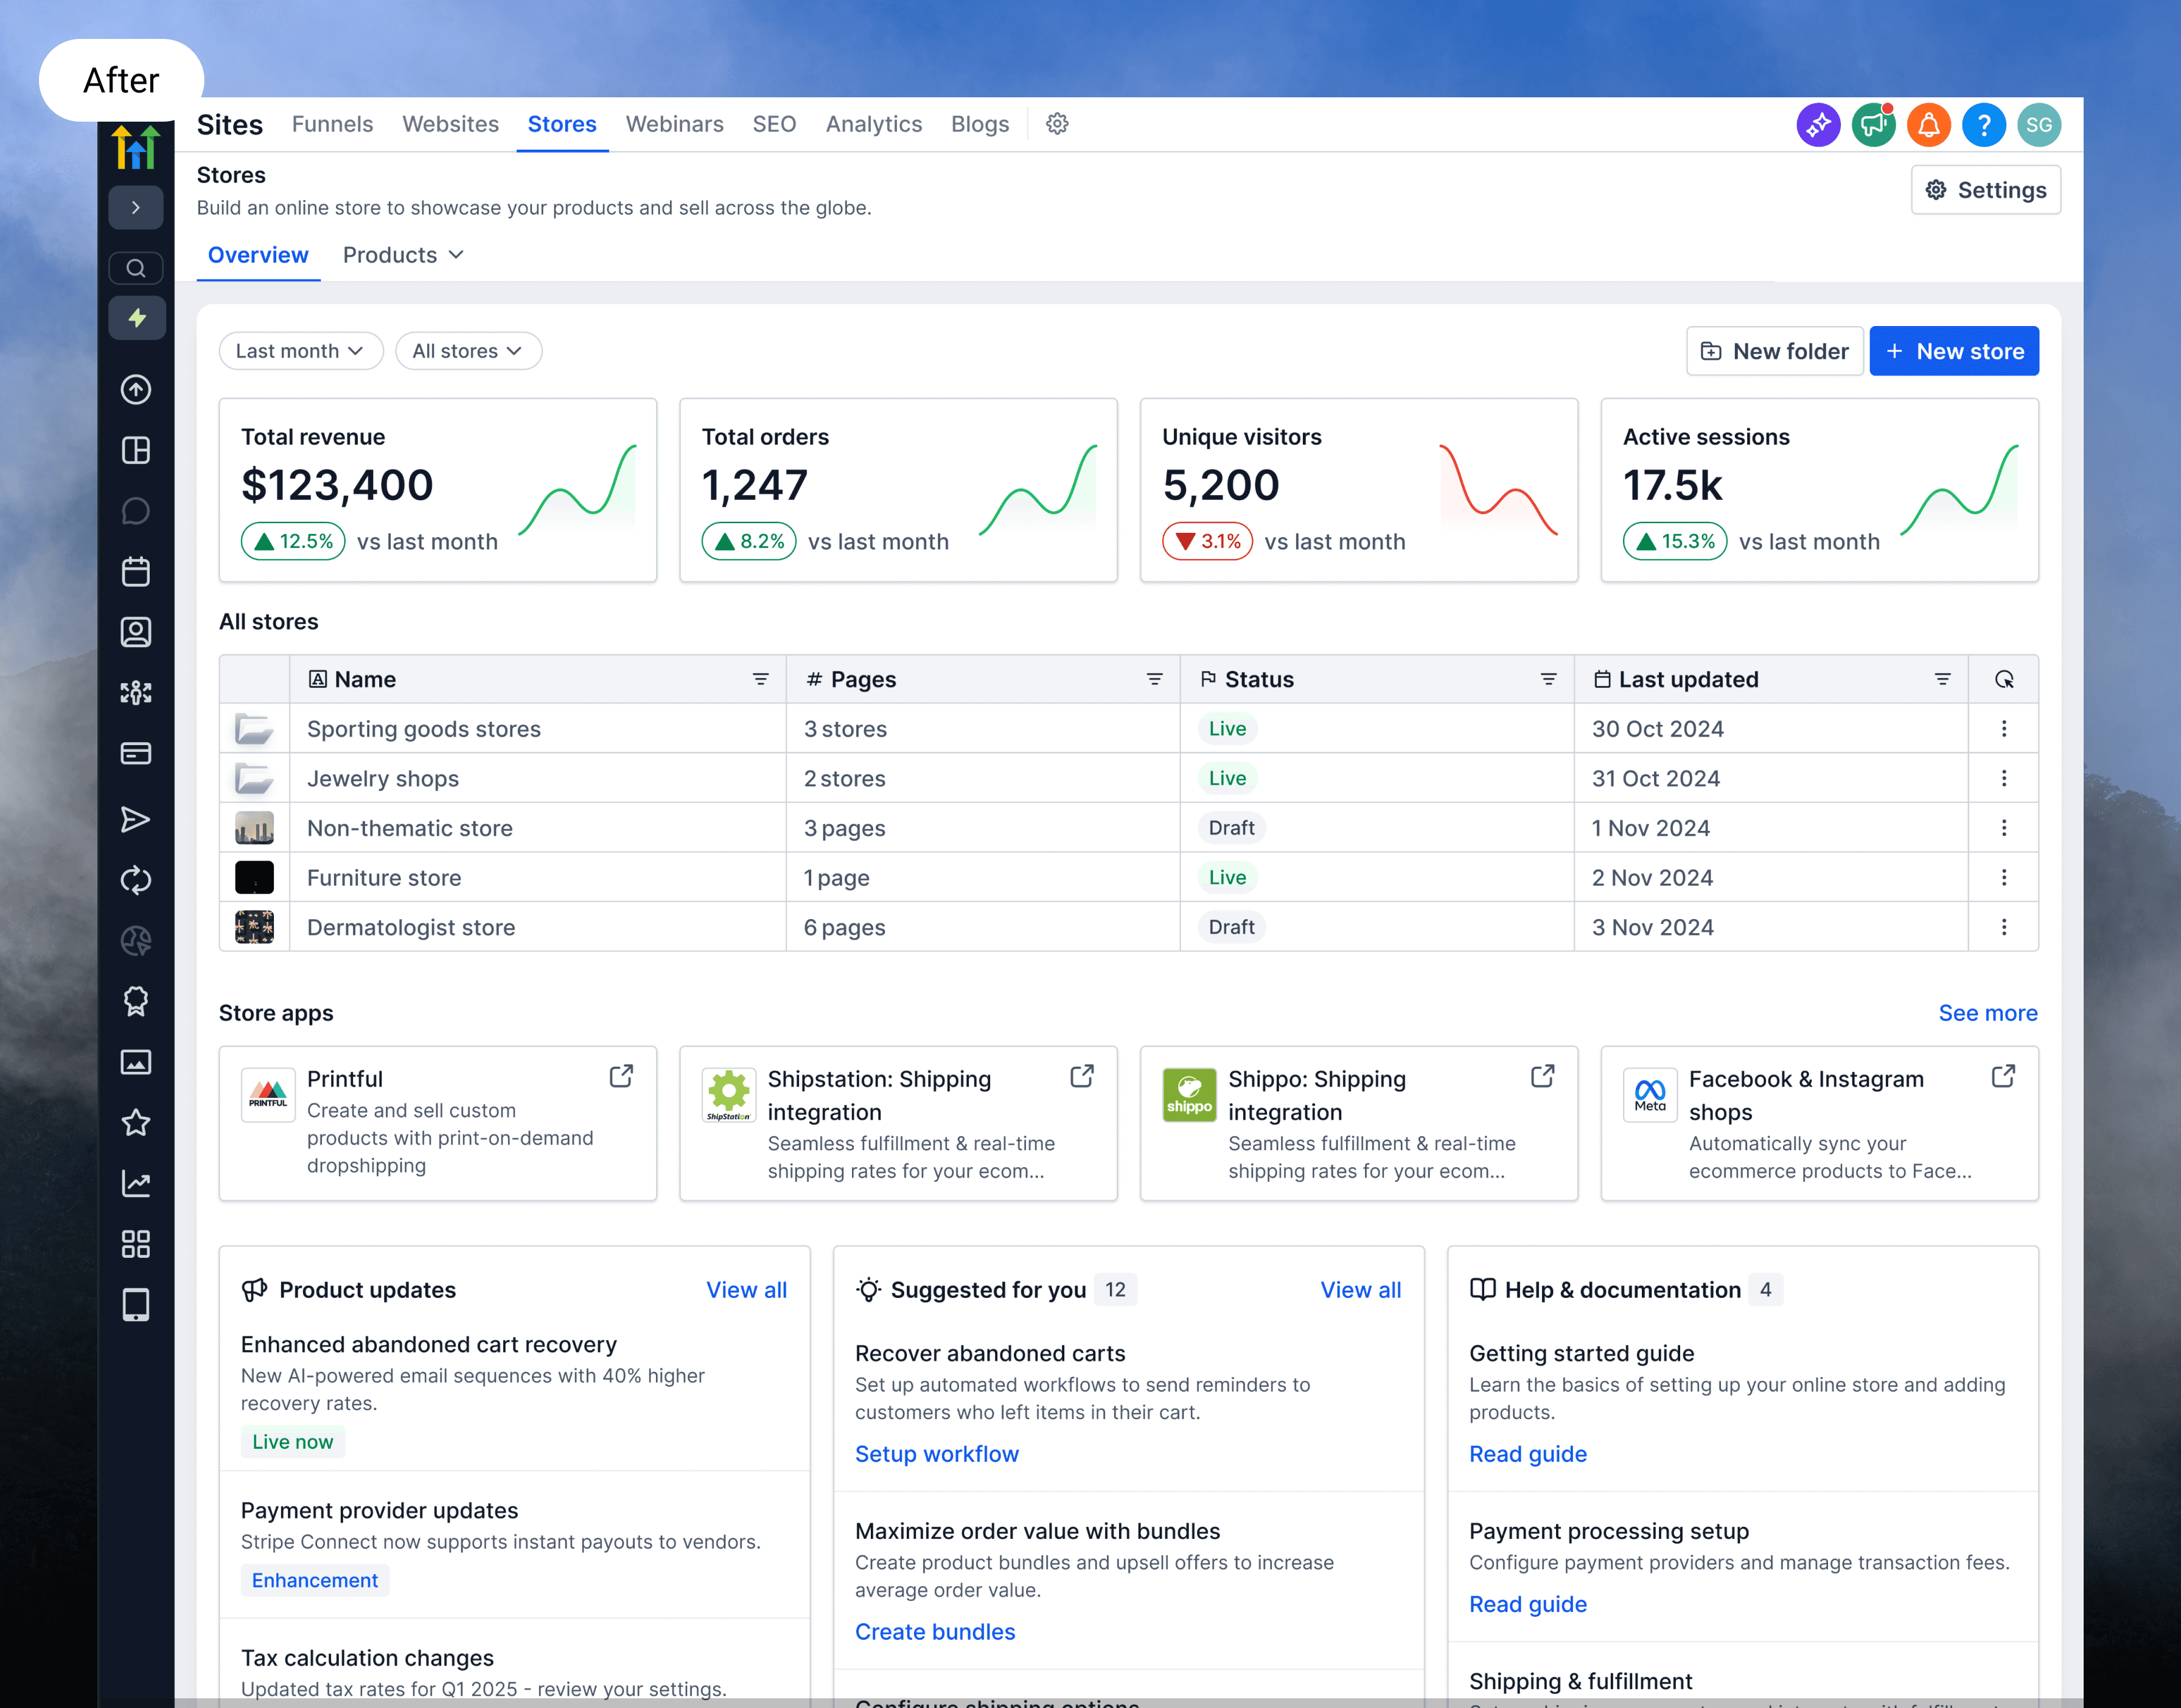Click the Dermatologist store thumbnail
This screenshot has width=2181, height=1708.
pyautogui.click(x=254, y=927)
